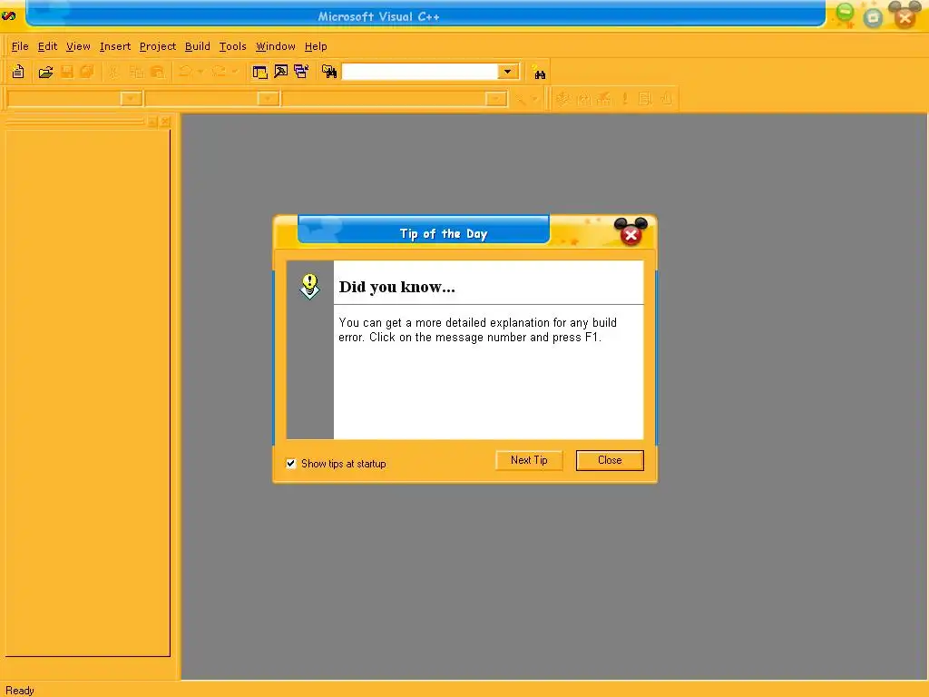The height and width of the screenshot is (697, 929).
Task: Open the Project menu
Action: pos(158,46)
